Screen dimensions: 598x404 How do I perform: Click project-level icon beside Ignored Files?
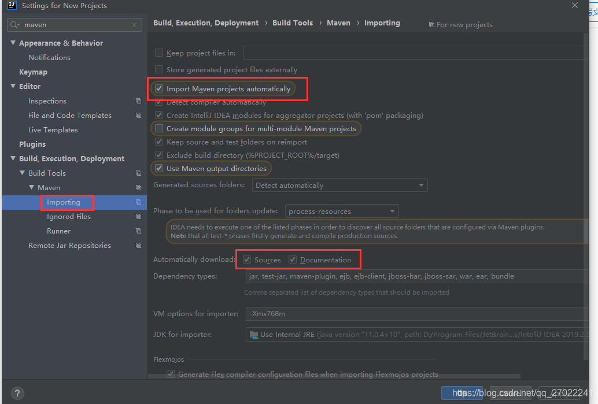tap(138, 217)
